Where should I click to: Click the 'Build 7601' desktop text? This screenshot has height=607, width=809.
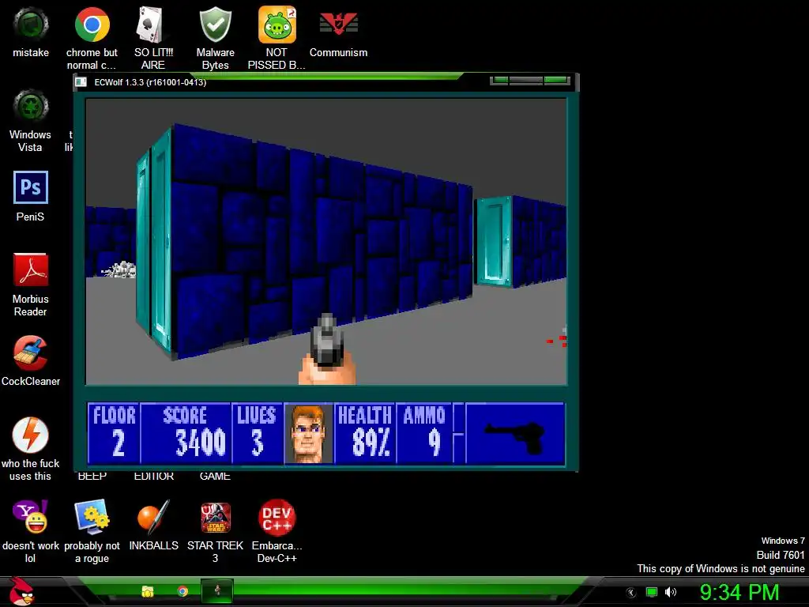point(780,555)
